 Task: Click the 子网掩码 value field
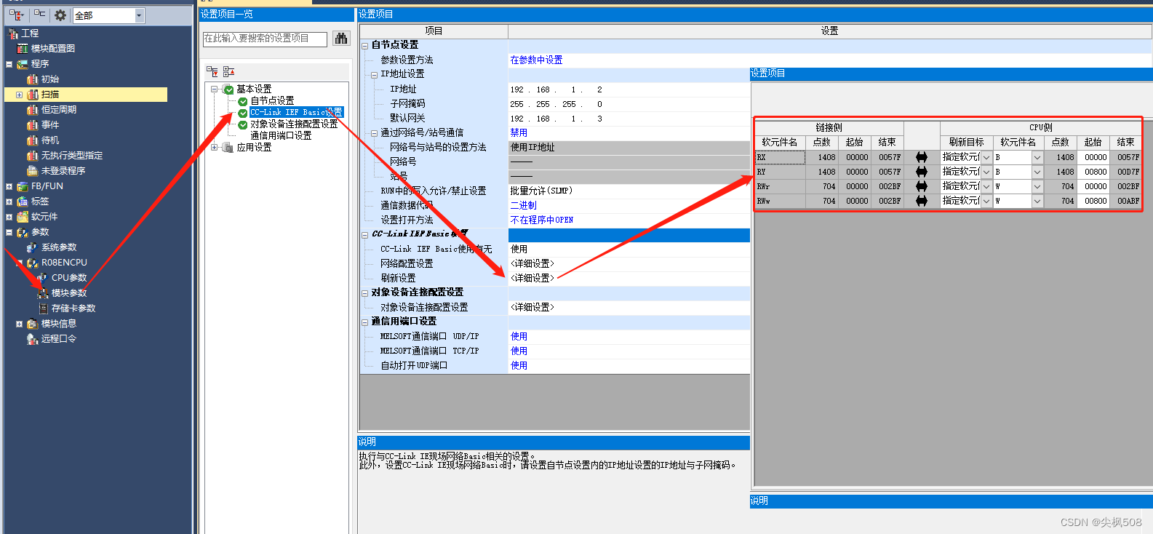pyautogui.click(x=629, y=104)
